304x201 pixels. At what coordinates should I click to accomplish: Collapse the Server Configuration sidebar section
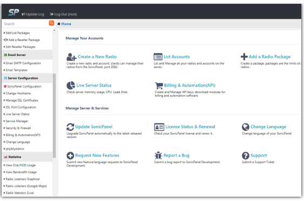[x=27, y=78]
